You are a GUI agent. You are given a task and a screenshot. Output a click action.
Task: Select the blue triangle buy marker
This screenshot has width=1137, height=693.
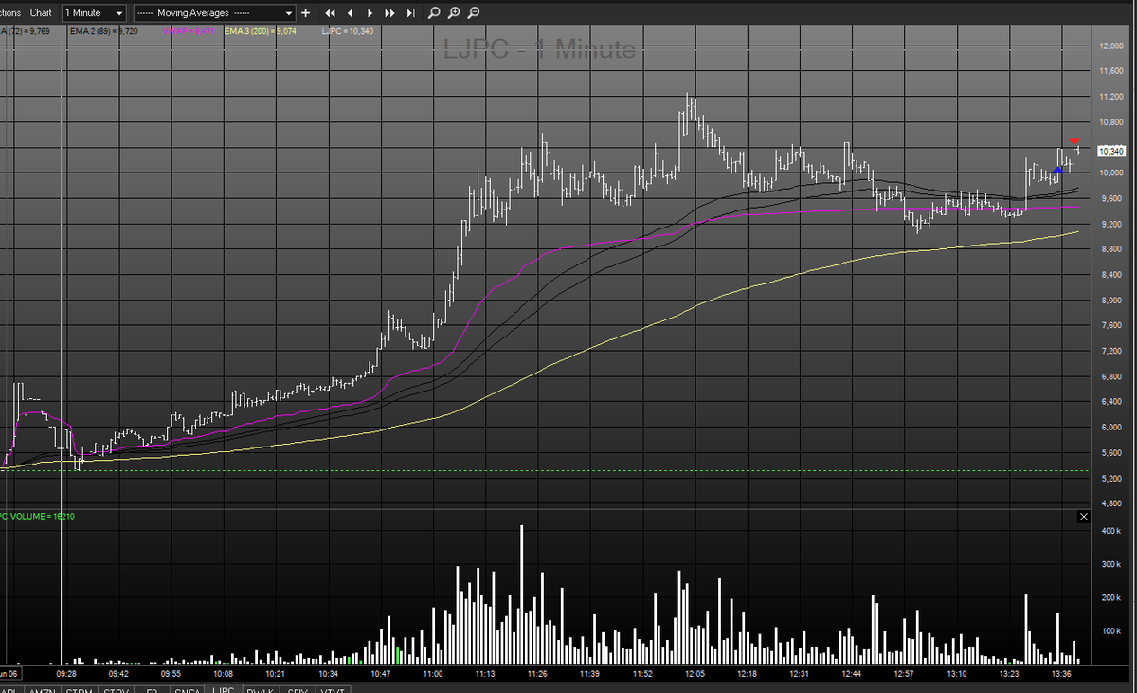1058,170
